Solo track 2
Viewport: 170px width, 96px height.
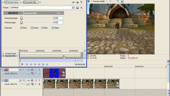coord(40,81)
